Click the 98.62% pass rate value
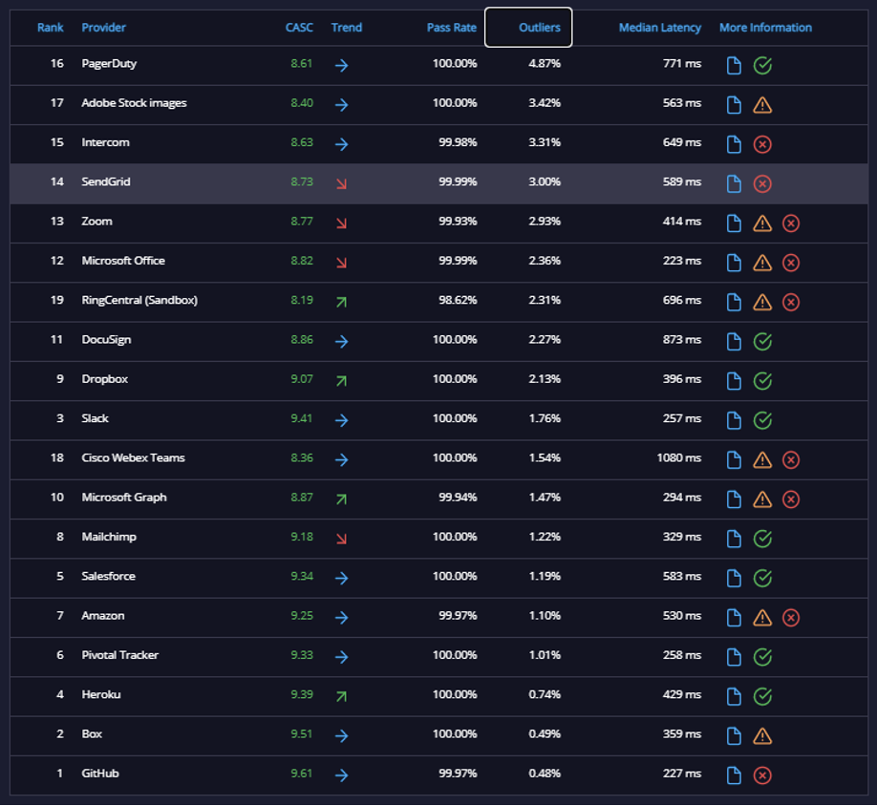Viewport: 877px width, 806px height. tap(458, 300)
